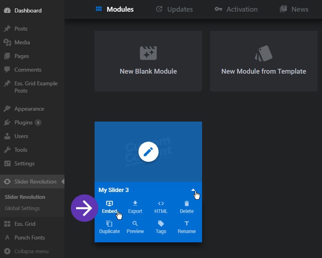The image size is (322, 258).
Task: Open the Slider Revolution submenu link
Action: pyautogui.click(x=25, y=197)
